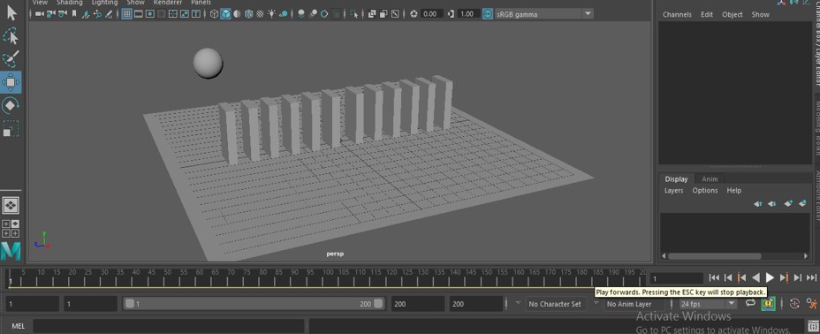Toggle the viewport grid display
The image size is (820, 334).
click(126, 14)
